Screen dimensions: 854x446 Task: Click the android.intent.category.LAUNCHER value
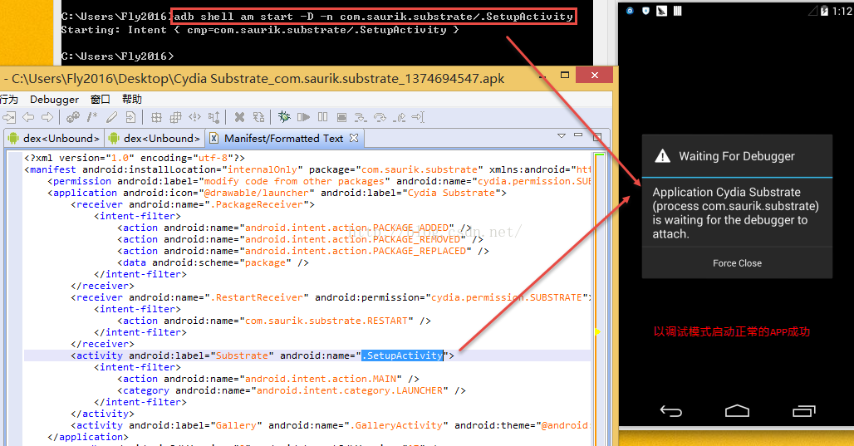349,390
